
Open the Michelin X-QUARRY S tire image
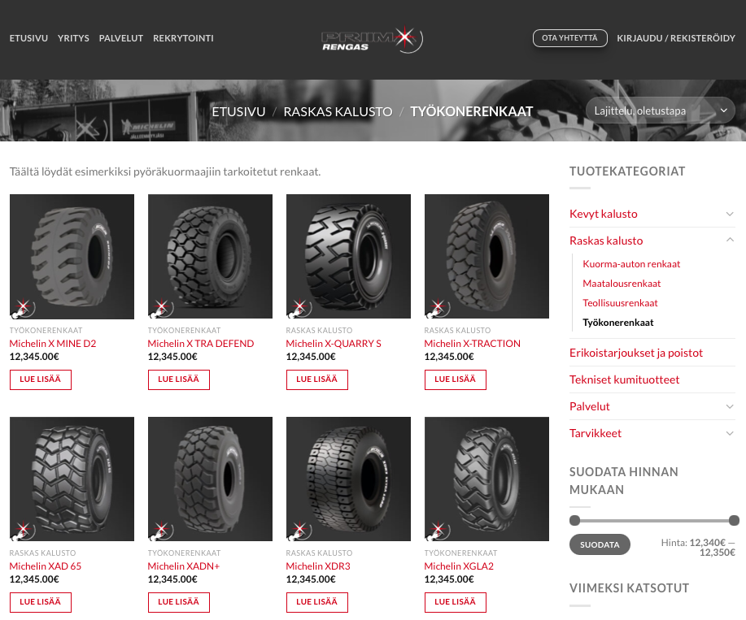pos(348,256)
